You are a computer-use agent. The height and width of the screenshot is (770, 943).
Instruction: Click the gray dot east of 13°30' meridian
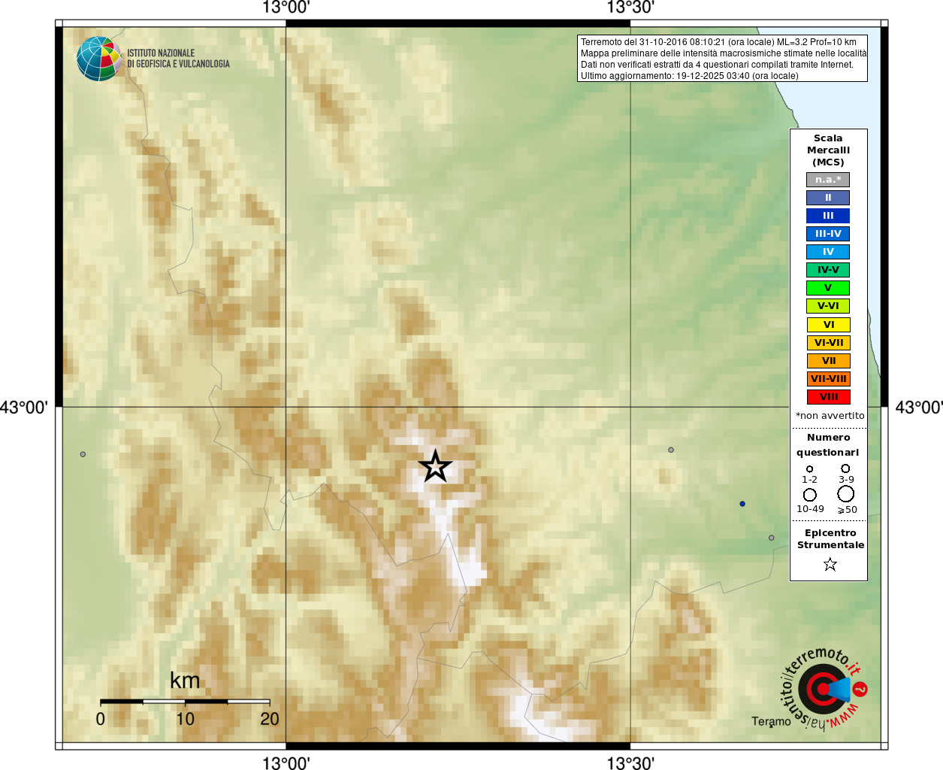pyautogui.click(x=671, y=450)
